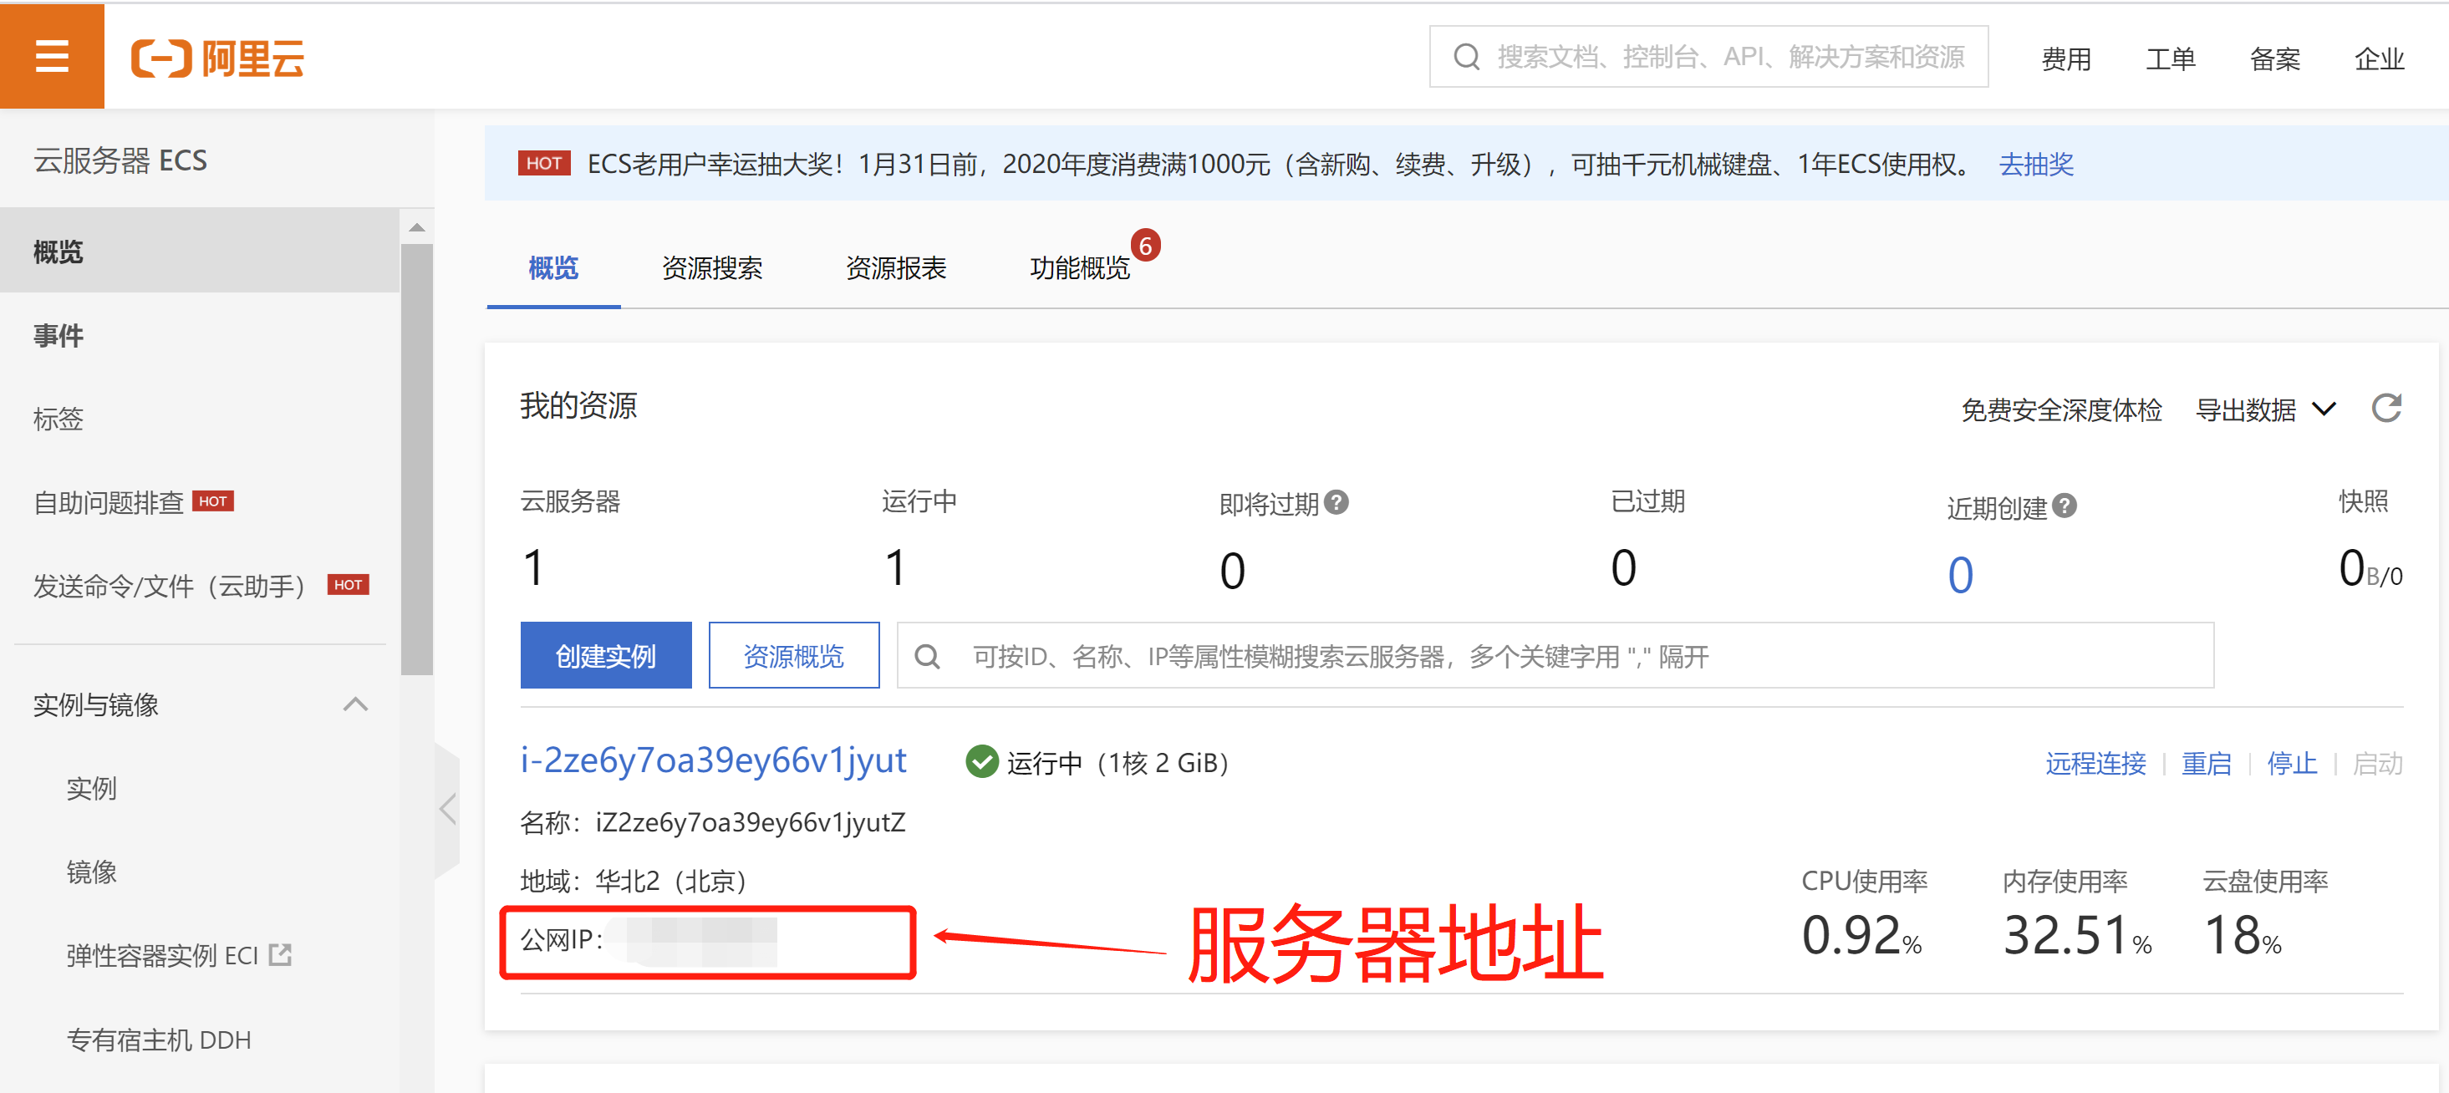Click 停止 for the instance
Image resolution: width=2449 pixels, height=1093 pixels.
(x=2291, y=763)
